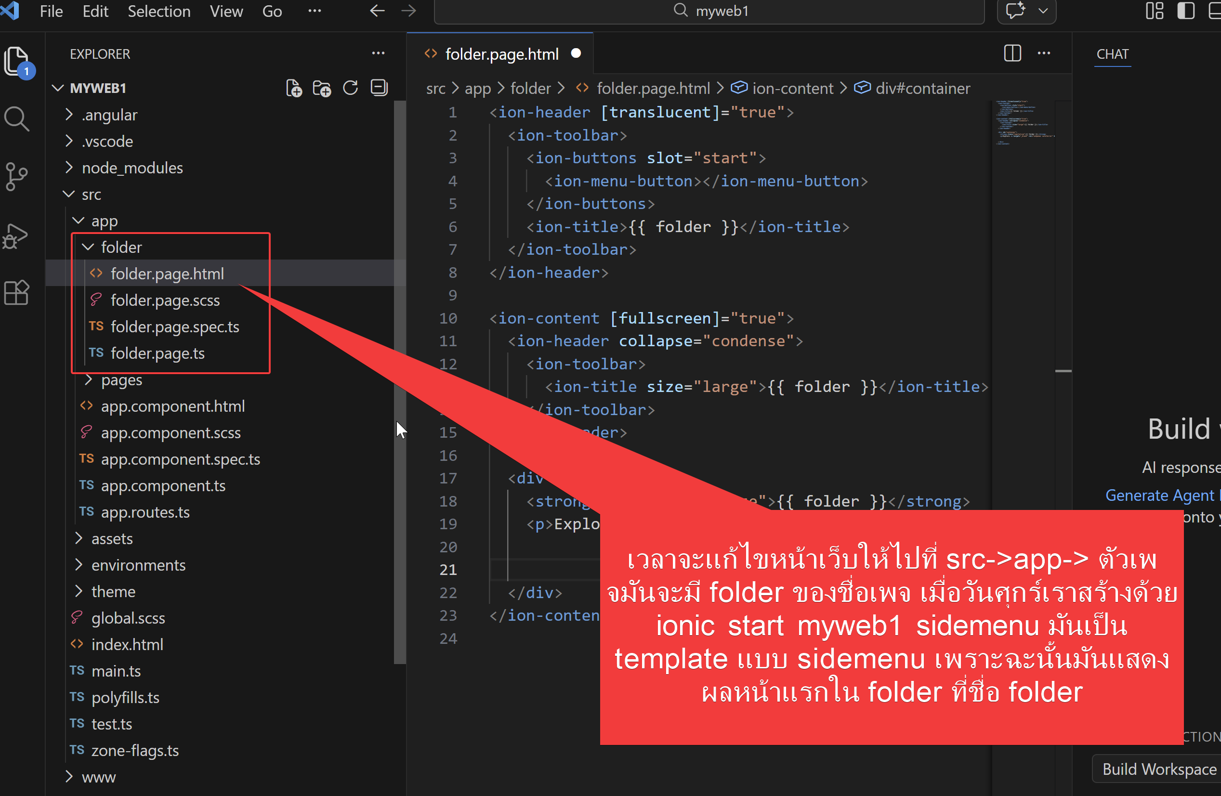This screenshot has width=1221, height=796.
Task: Click the Generate Agent link
Action: click(x=1159, y=495)
